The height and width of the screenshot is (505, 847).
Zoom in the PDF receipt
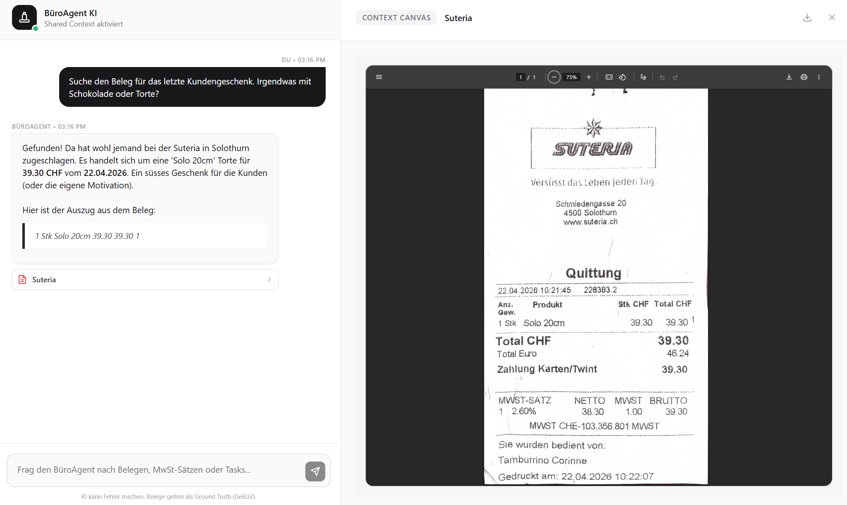pyautogui.click(x=588, y=77)
